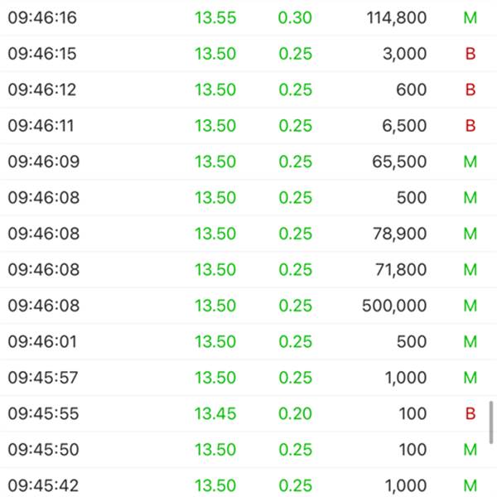Click the 09:45:50 timestamp
Image resolution: width=497 pixels, height=497 pixels.
pos(44,450)
